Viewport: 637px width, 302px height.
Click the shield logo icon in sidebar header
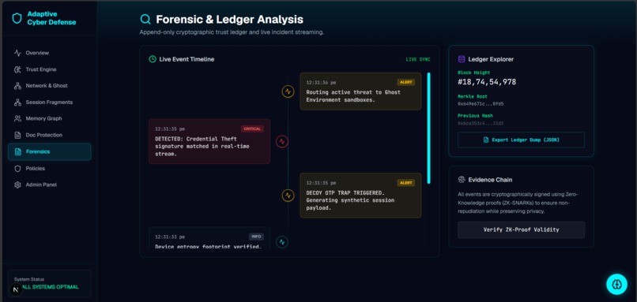point(17,18)
